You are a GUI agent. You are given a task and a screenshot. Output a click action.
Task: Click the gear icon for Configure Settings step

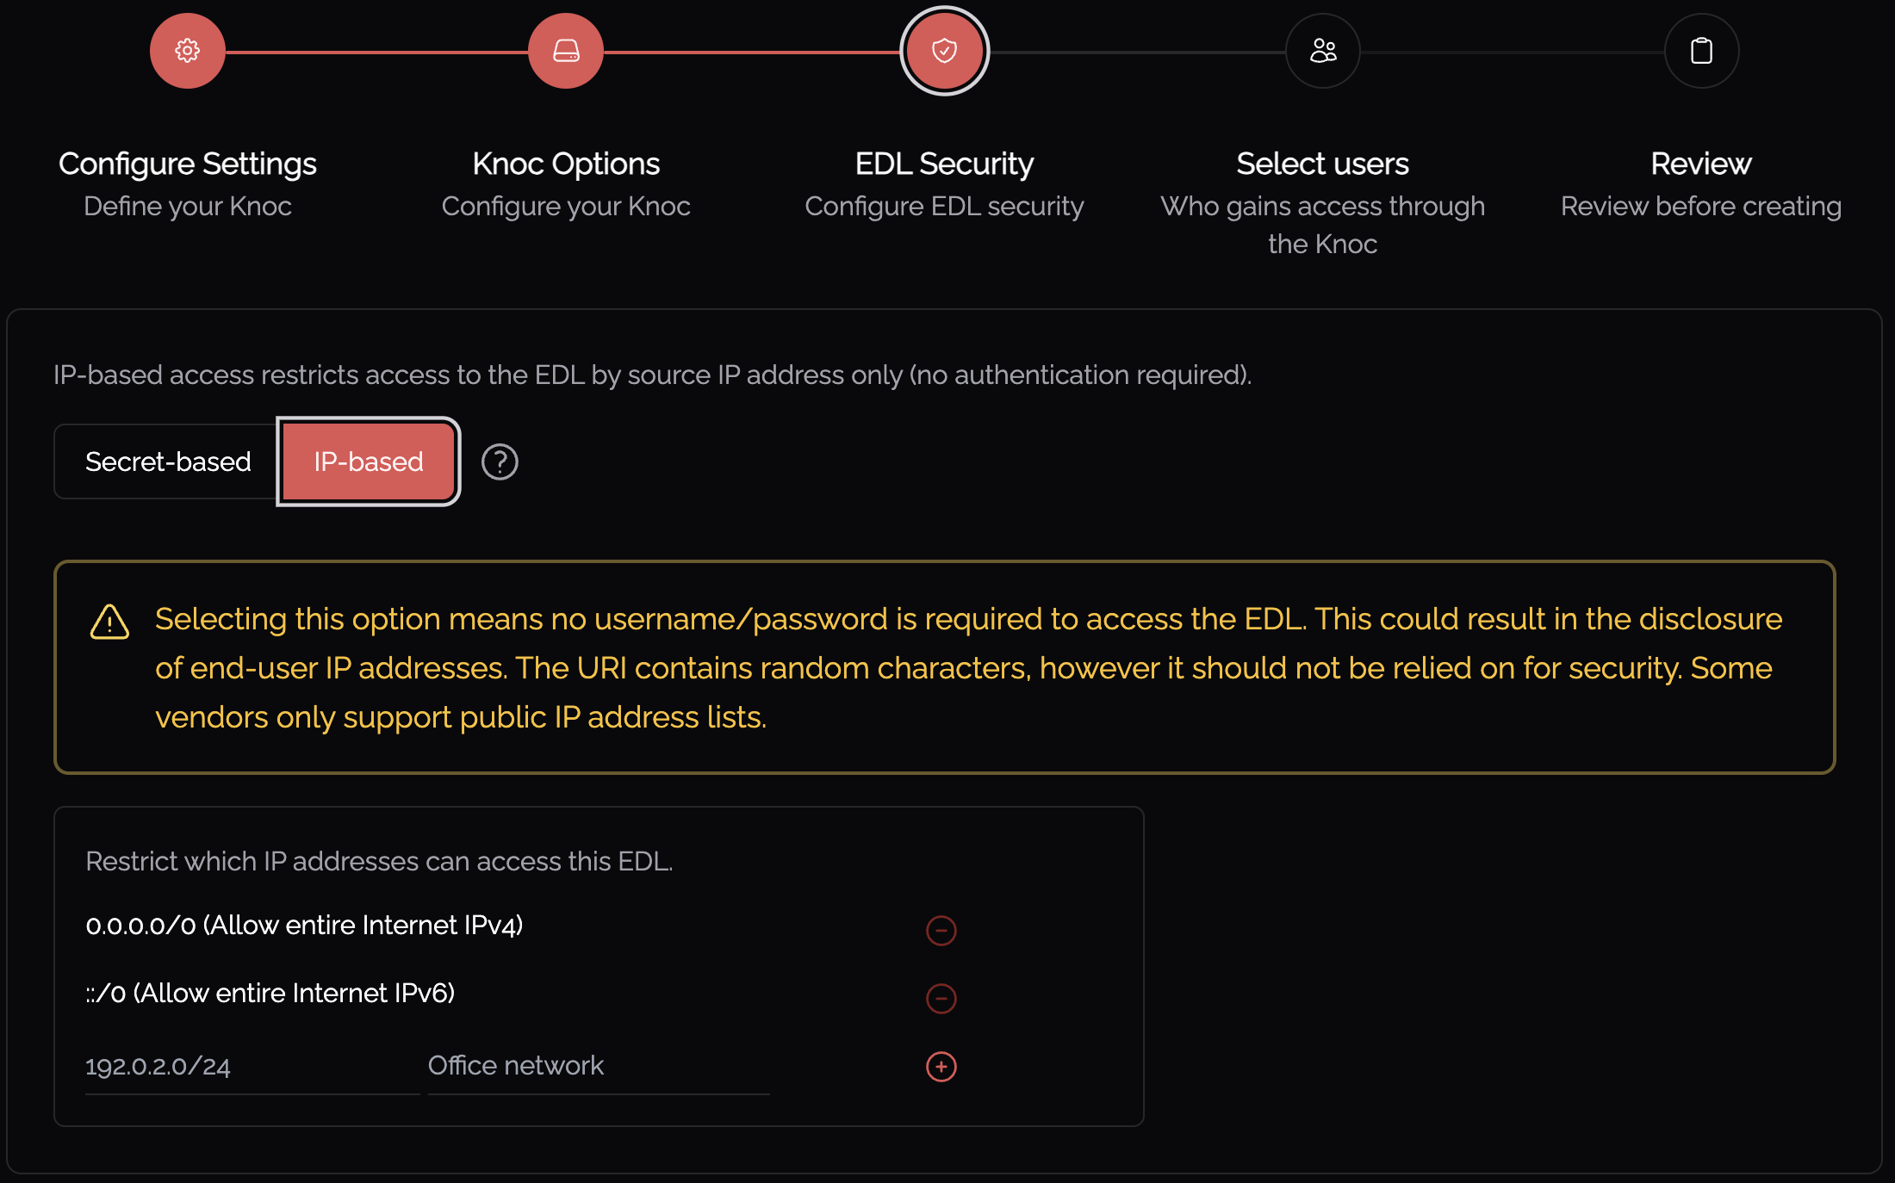[x=187, y=51]
